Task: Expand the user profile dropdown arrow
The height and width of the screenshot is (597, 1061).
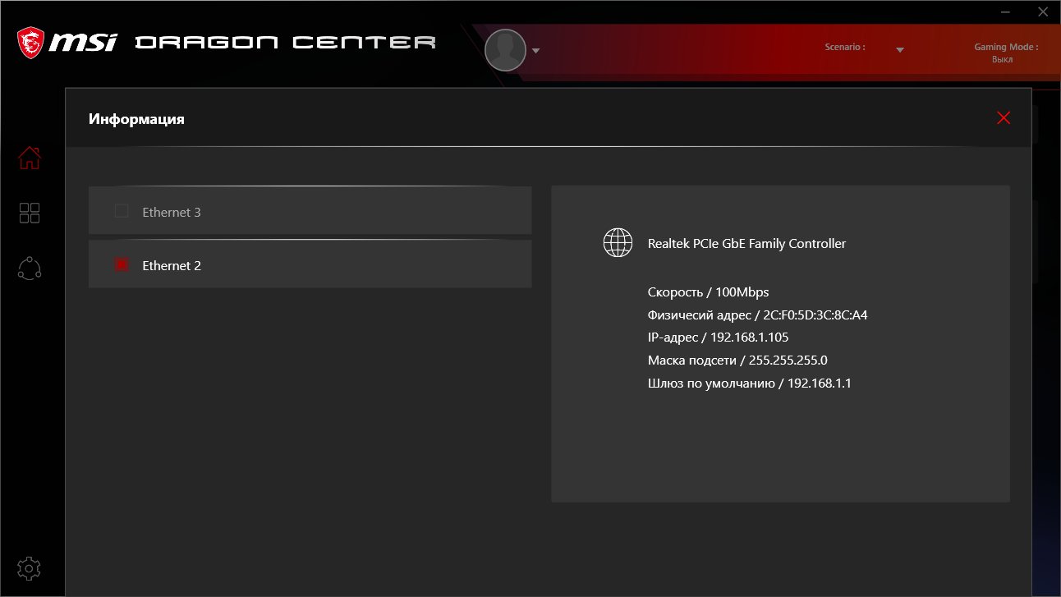Action: coord(535,51)
